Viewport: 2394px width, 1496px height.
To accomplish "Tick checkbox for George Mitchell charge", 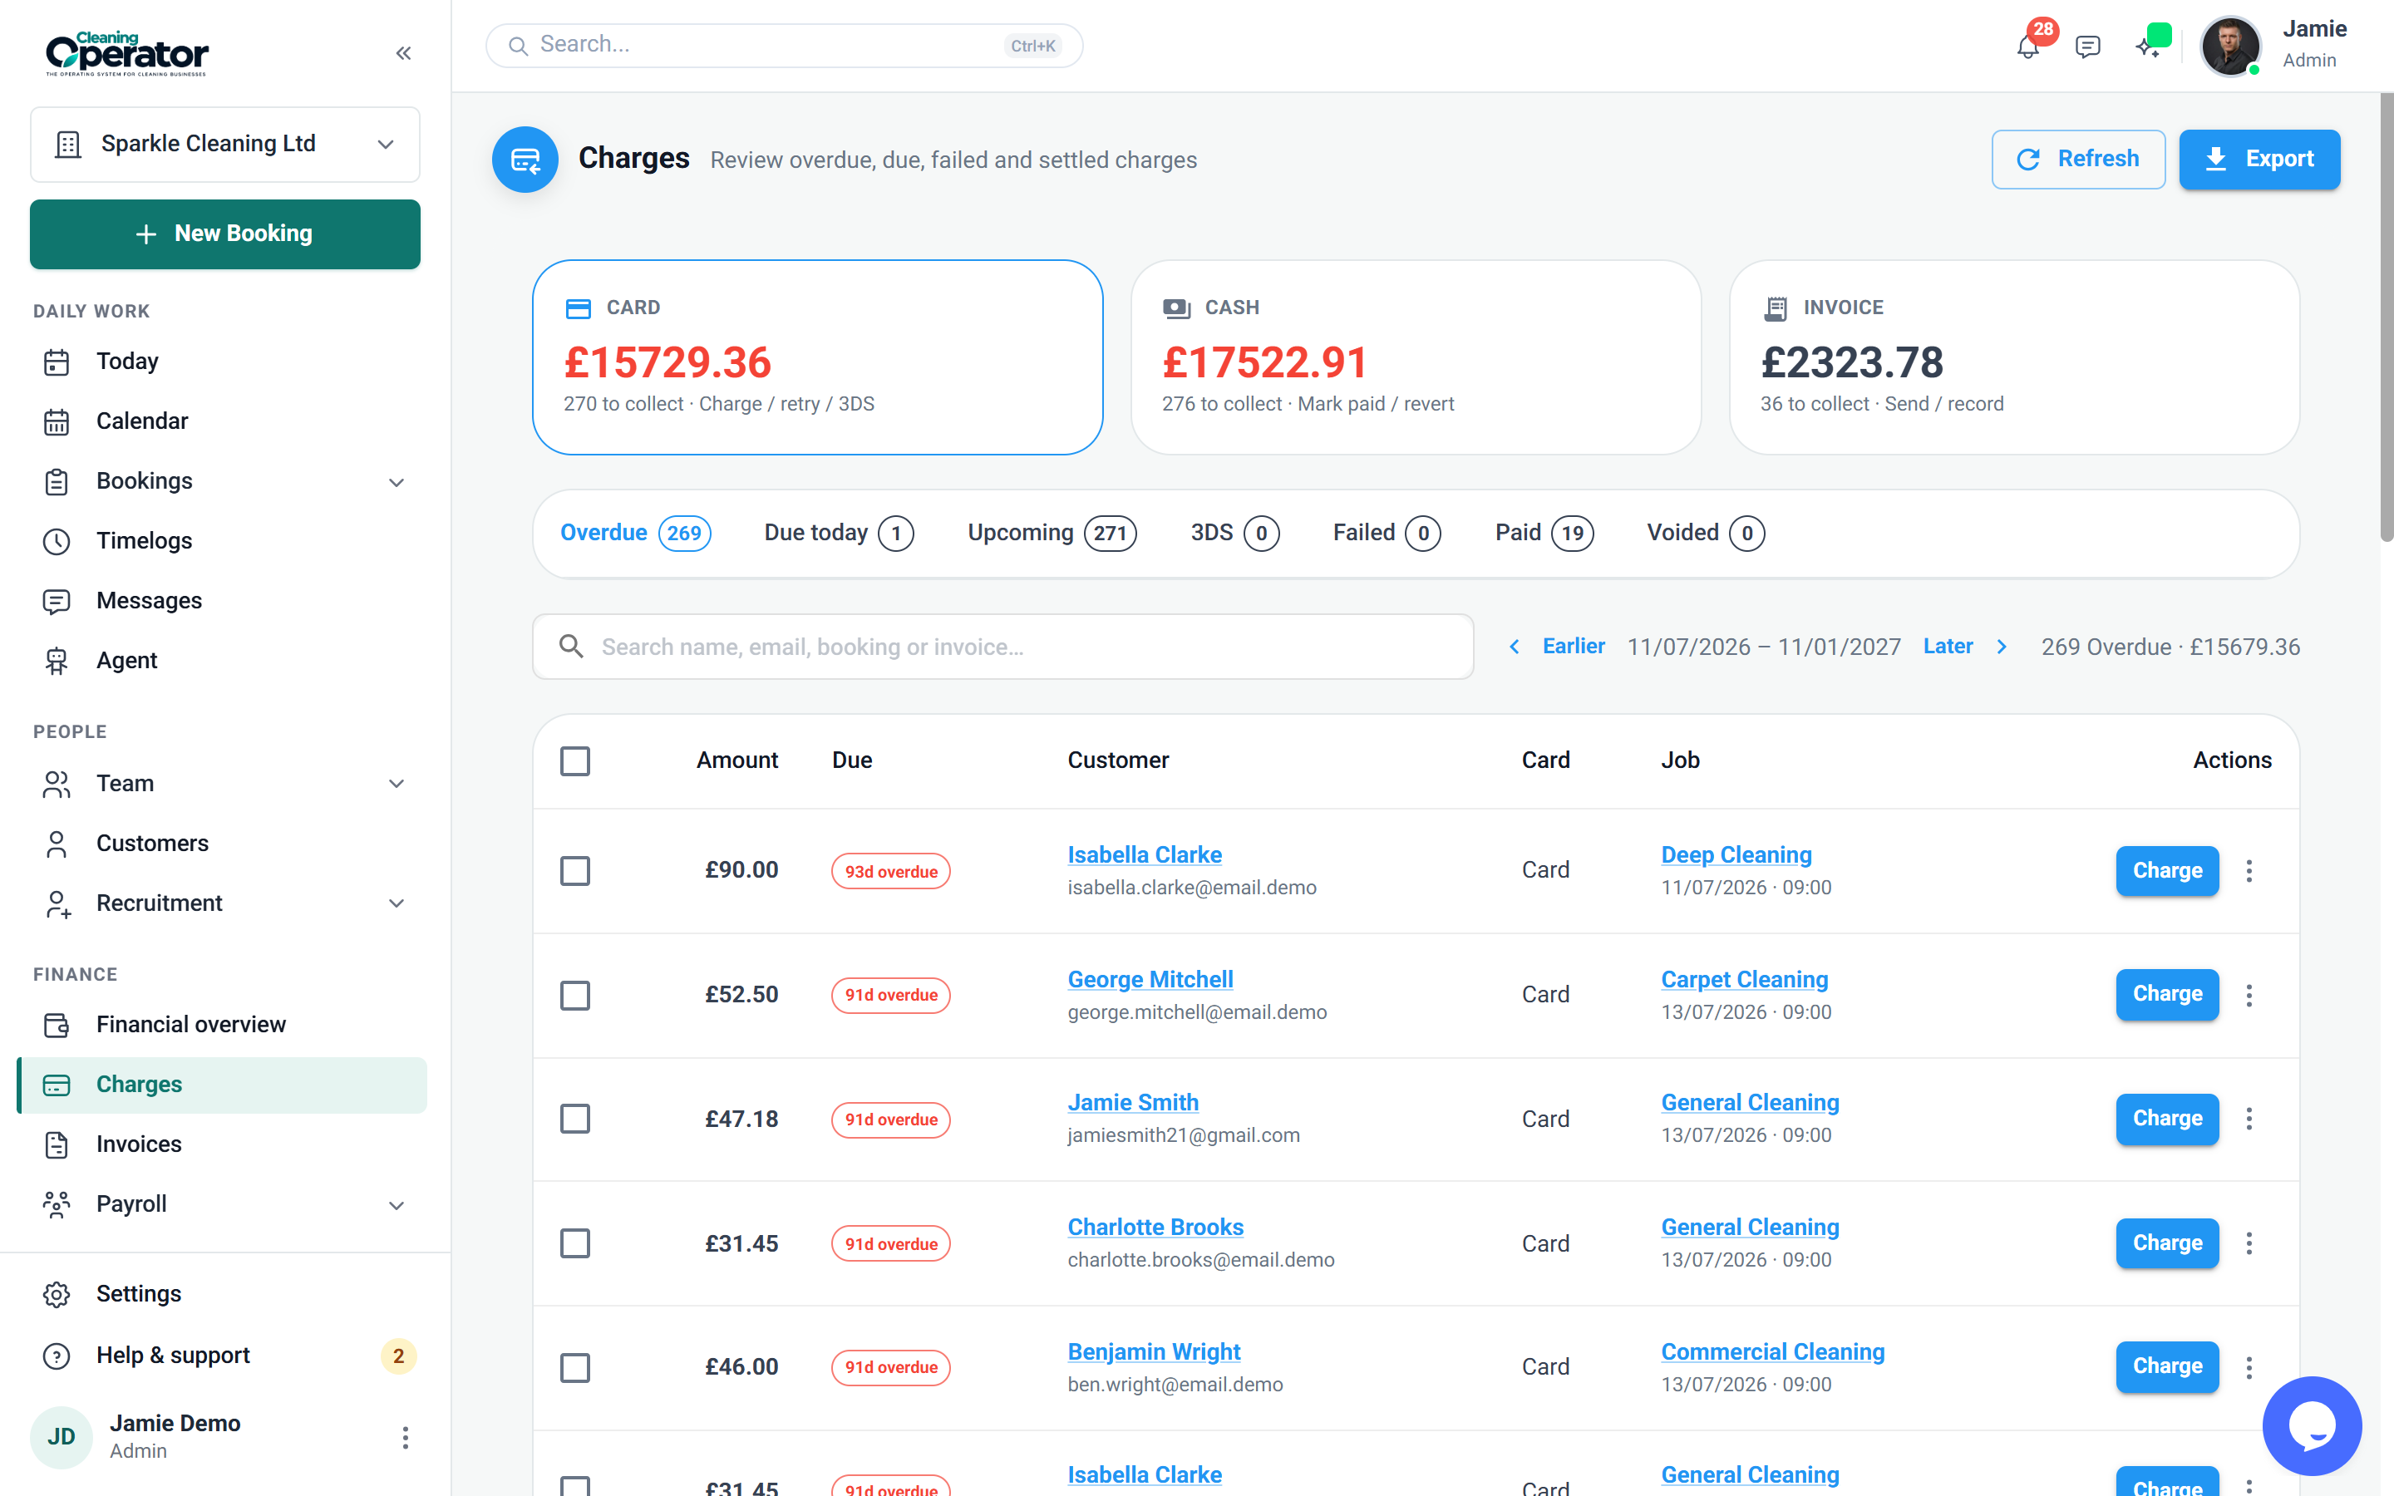I will tap(574, 994).
